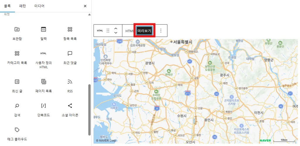Click the 남한산성 도립공원 park marker
This screenshot has height=146, width=300.
tap(210, 66)
